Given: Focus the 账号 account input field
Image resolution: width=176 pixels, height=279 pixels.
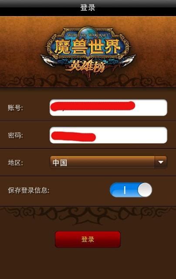Looking at the screenshot, I should click(x=108, y=108).
